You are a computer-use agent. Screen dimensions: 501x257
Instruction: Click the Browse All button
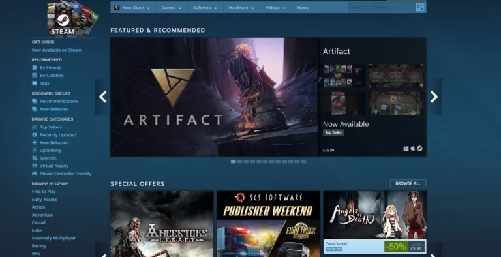[408, 183]
